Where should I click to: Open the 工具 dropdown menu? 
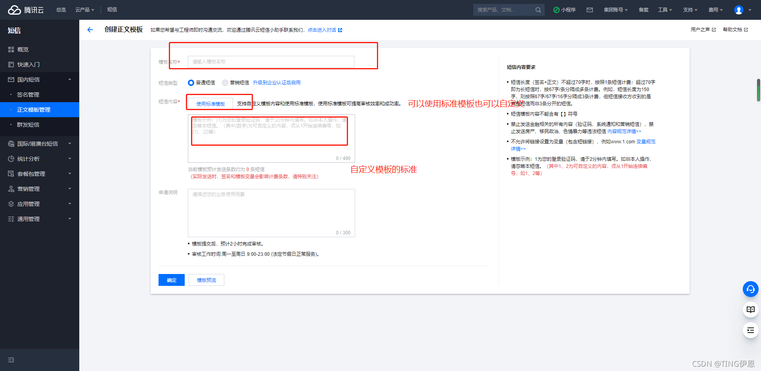click(665, 10)
